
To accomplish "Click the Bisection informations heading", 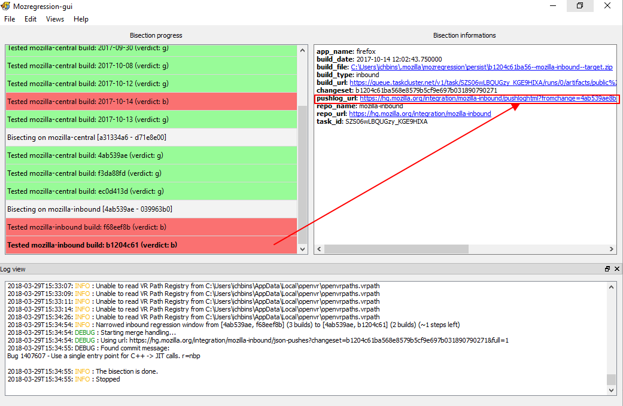I will click(464, 35).
